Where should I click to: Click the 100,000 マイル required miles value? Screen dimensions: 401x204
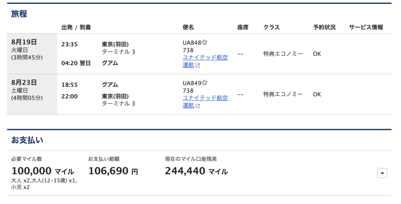coord(43,171)
